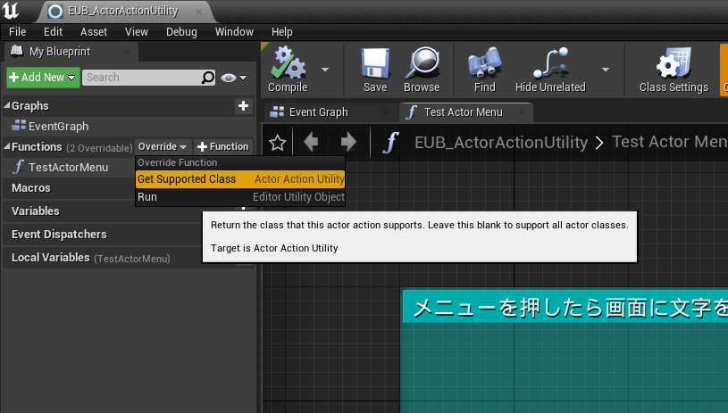Select the TestActorMenu function
This screenshot has height=413, width=728.
tap(68, 168)
